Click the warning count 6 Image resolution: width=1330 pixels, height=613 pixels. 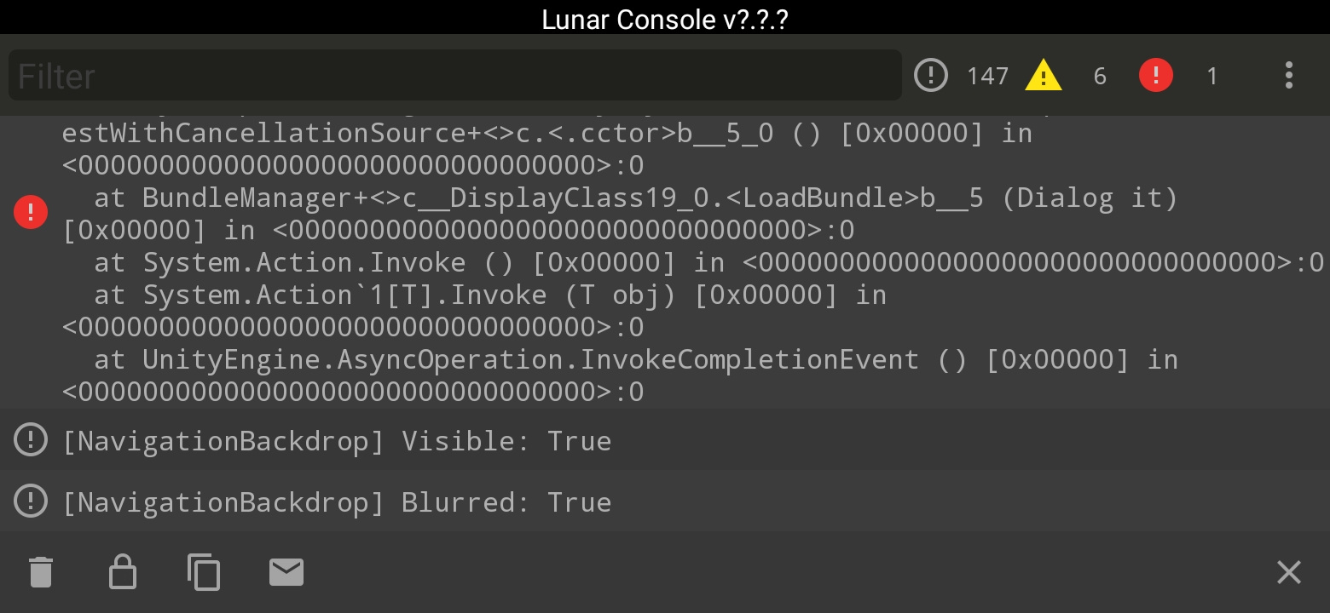point(1100,76)
